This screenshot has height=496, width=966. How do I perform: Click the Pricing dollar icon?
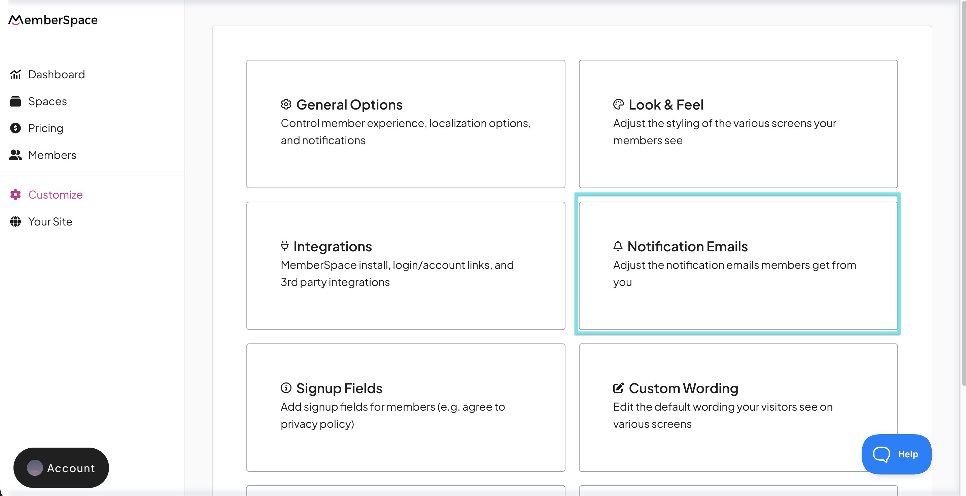[15, 128]
